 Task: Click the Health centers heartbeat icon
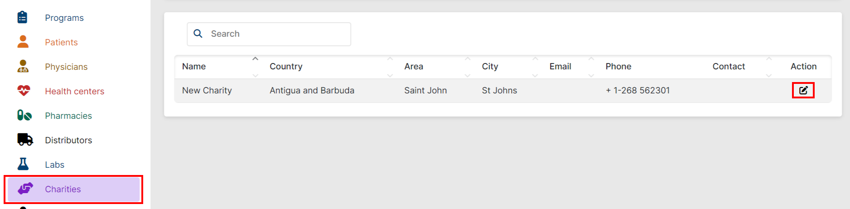(24, 91)
